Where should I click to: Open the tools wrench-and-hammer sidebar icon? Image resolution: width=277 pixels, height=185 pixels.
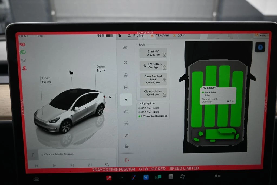click(126, 63)
